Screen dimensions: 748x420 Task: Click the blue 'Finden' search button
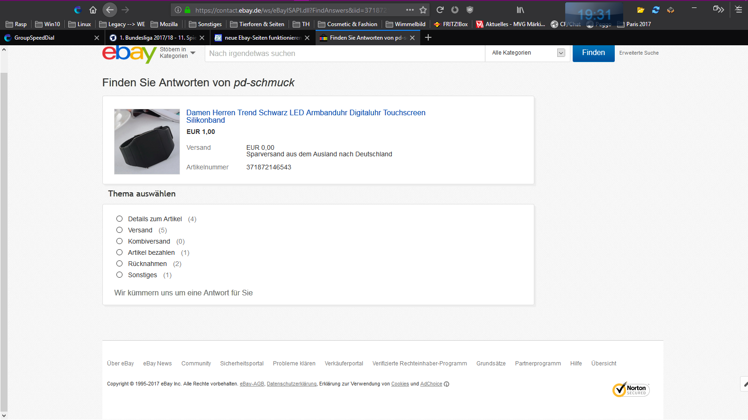coord(593,53)
